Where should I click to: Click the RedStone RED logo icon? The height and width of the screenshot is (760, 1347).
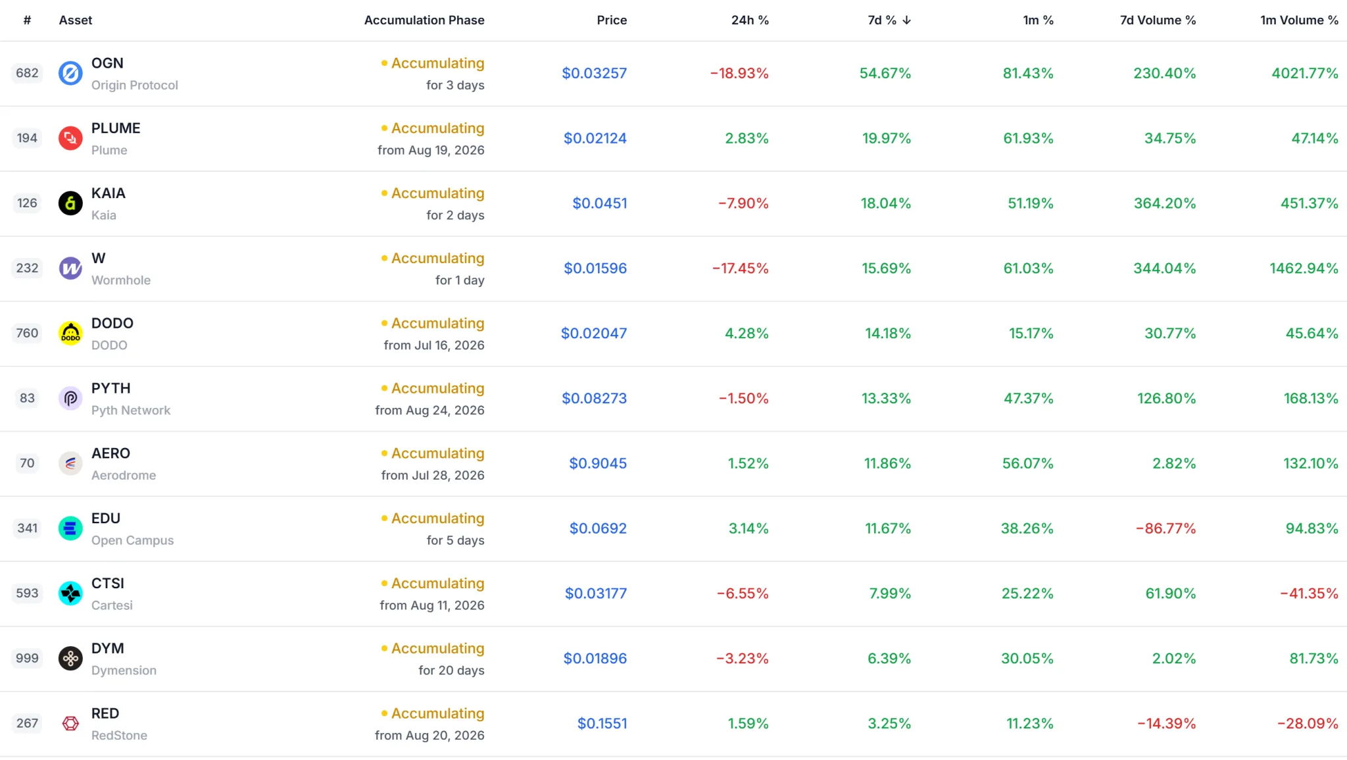pyautogui.click(x=70, y=723)
